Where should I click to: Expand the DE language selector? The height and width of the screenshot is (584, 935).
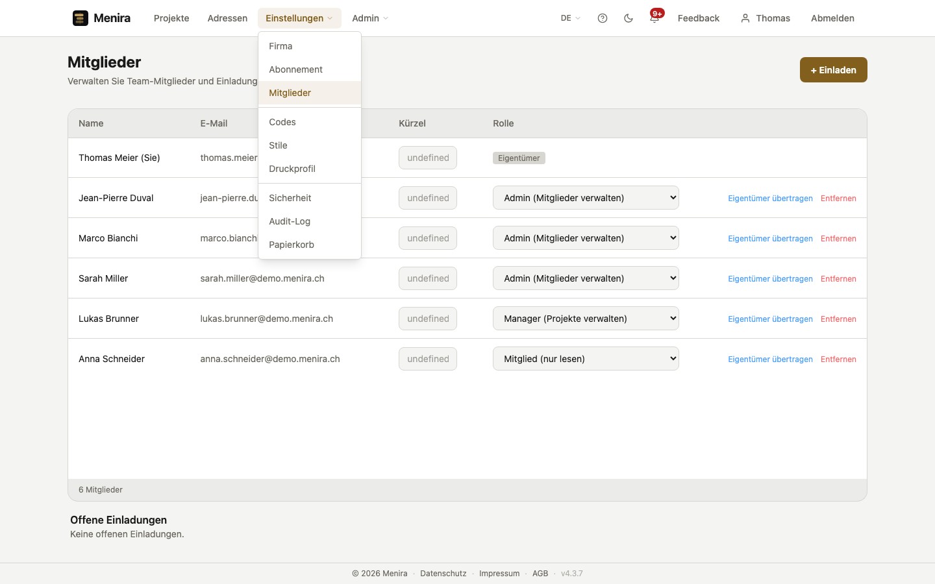point(571,18)
